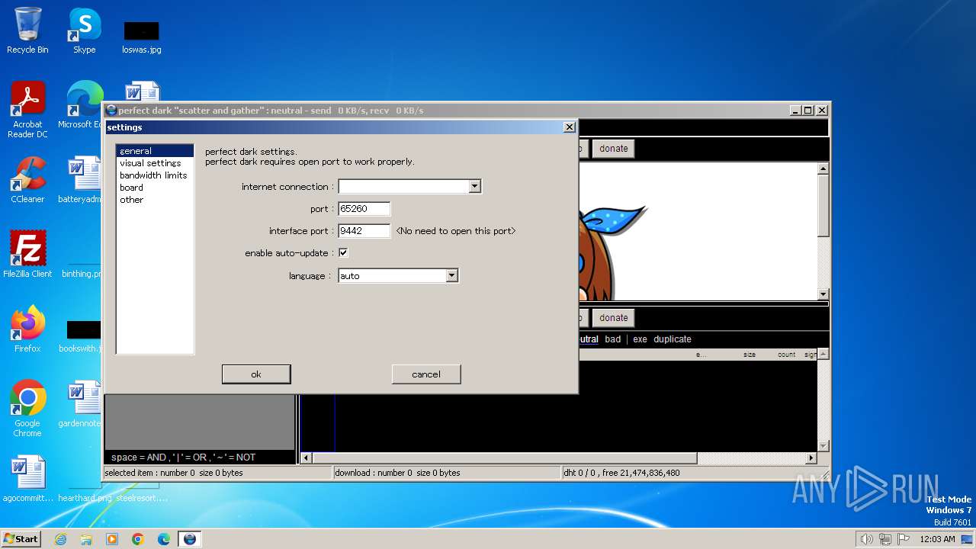
Task: Click the download number status text
Action: (x=397, y=473)
